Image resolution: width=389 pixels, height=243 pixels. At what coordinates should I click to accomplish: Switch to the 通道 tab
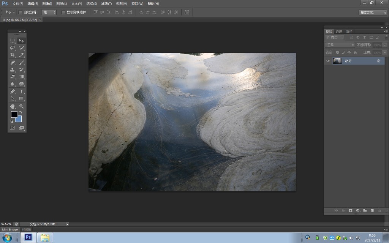click(x=339, y=32)
